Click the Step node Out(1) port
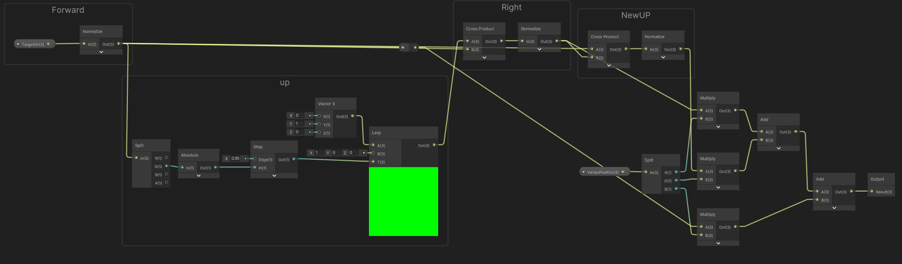The height and width of the screenshot is (264, 902). pos(293,159)
